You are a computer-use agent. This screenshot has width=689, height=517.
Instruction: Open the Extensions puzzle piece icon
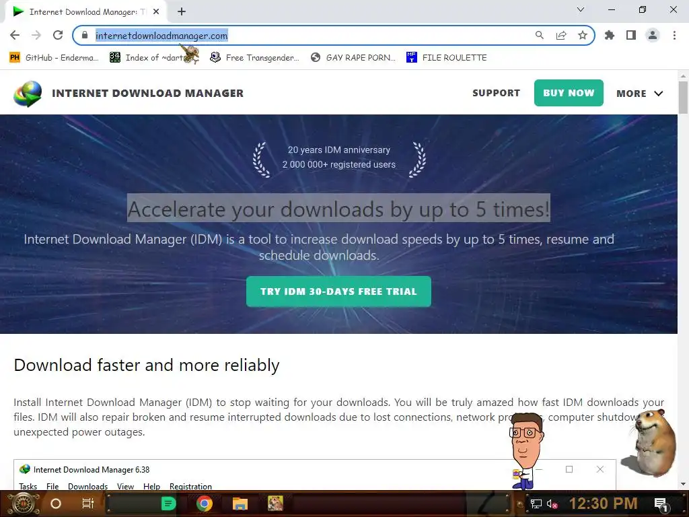(609, 35)
